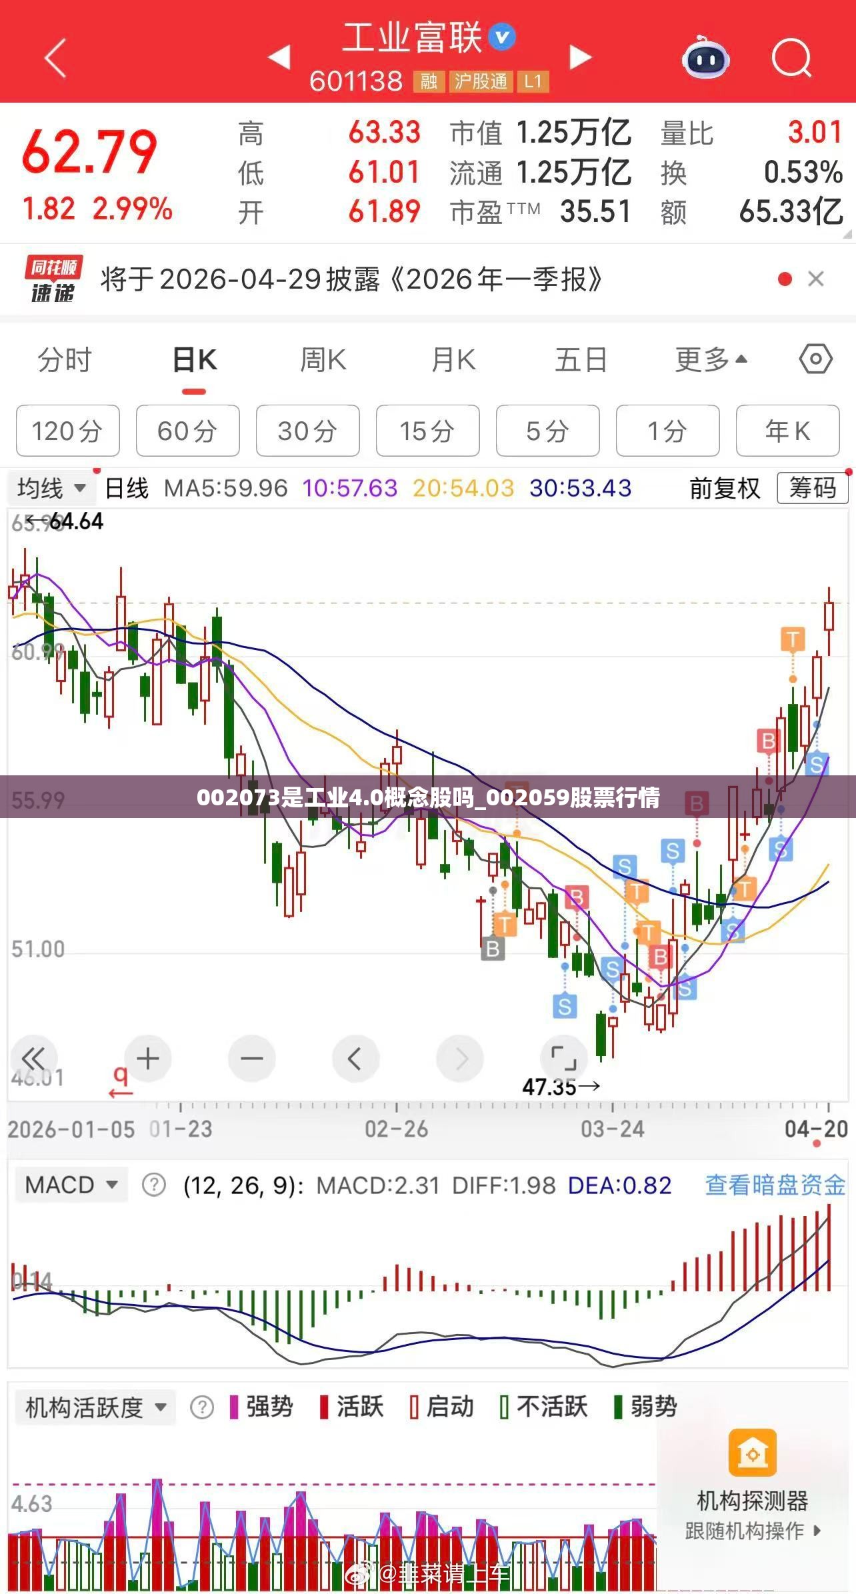Open the robot assistant icon
The width and height of the screenshot is (856, 1594).
tap(705, 57)
